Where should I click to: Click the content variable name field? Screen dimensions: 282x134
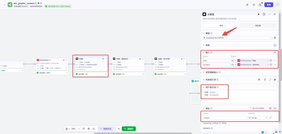[216, 65]
